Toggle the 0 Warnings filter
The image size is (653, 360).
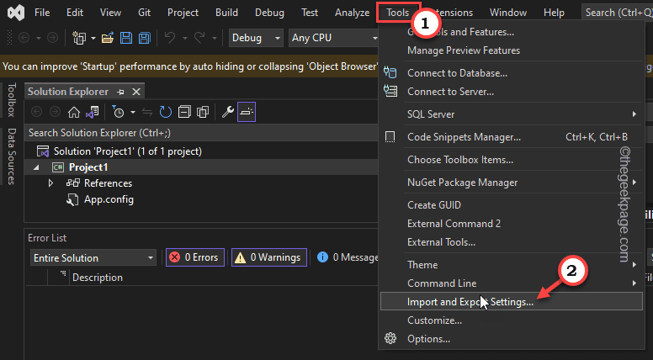pos(269,257)
